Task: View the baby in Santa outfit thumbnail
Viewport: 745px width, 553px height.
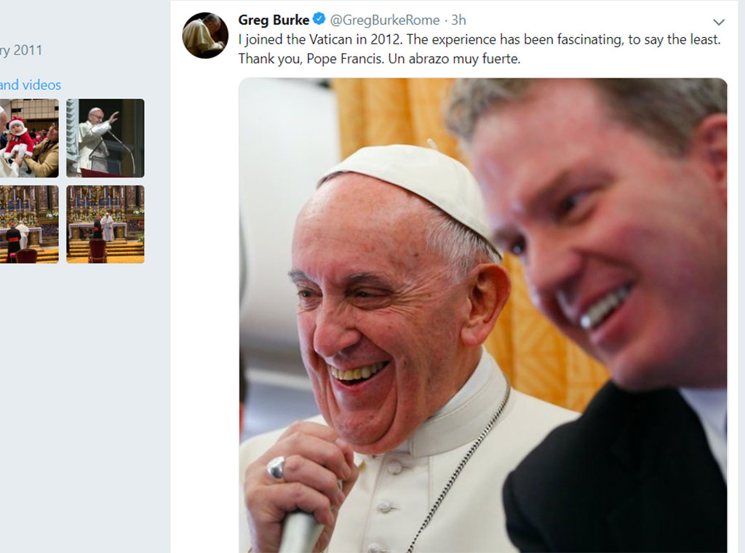Action: (29, 138)
